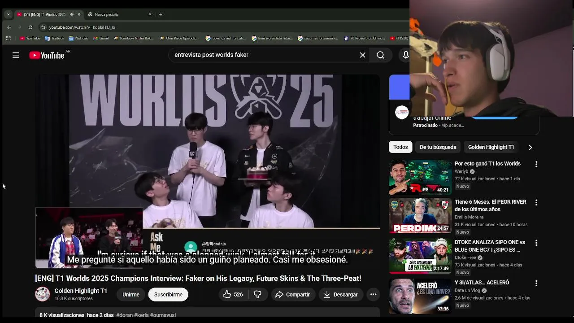
Task: Click the #keria hashtag
Action: pos(141,315)
